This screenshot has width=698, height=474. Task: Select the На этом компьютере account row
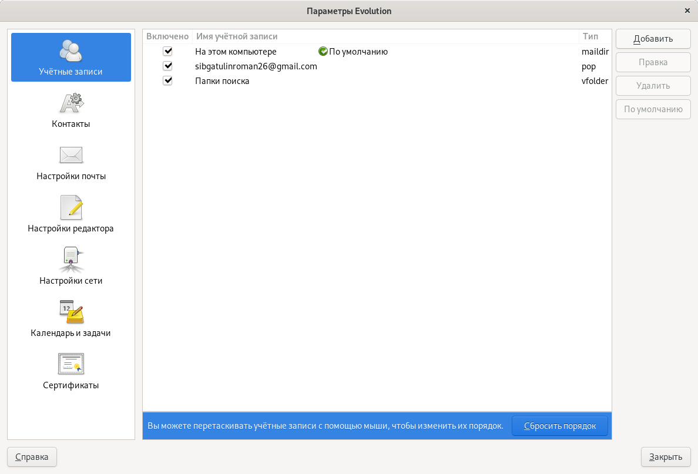pyautogui.click(x=377, y=52)
